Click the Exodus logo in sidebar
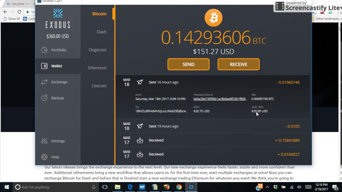The width and height of the screenshot is (342, 192). pos(58,18)
